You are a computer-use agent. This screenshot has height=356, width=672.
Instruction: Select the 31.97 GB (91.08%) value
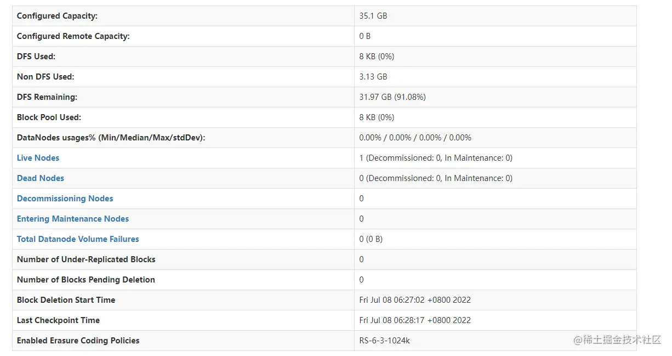click(x=392, y=97)
